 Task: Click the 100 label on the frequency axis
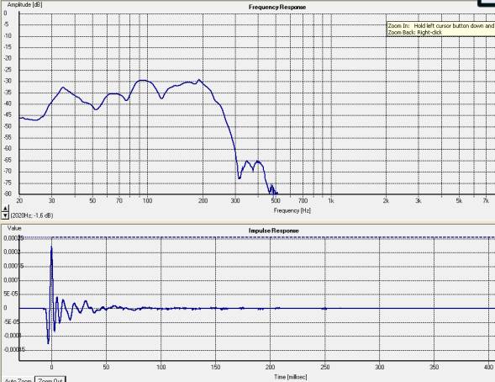[147, 200]
